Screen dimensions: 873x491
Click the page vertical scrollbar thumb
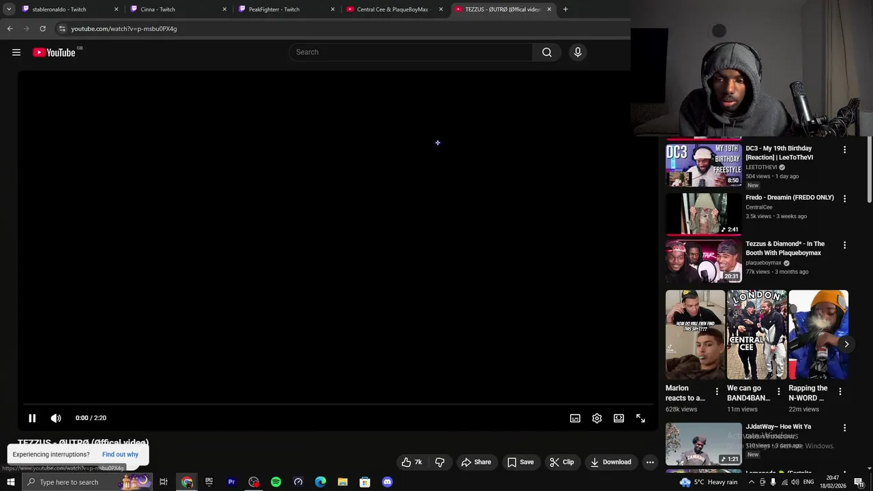point(869,170)
